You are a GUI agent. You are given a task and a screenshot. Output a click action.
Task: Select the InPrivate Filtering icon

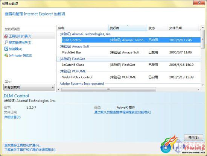click(6, 55)
